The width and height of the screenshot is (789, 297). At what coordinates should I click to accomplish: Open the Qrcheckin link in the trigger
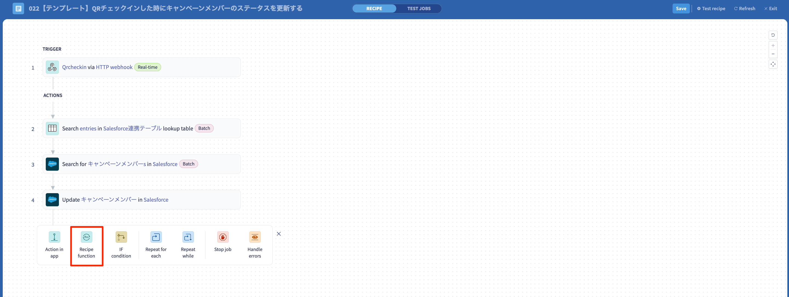pyautogui.click(x=74, y=67)
